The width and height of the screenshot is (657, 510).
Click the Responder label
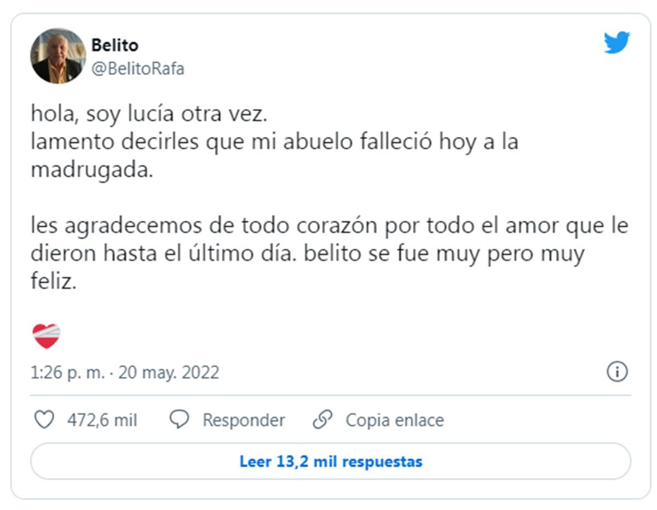(x=243, y=420)
